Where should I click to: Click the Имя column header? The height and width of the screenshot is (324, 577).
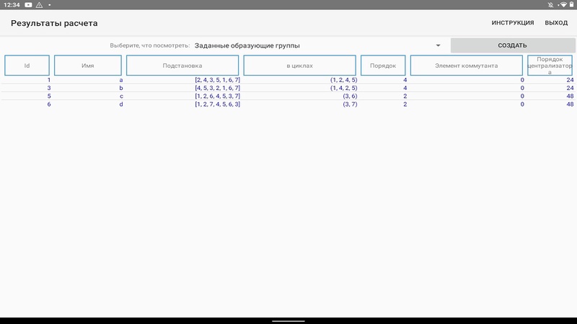[88, 66]
